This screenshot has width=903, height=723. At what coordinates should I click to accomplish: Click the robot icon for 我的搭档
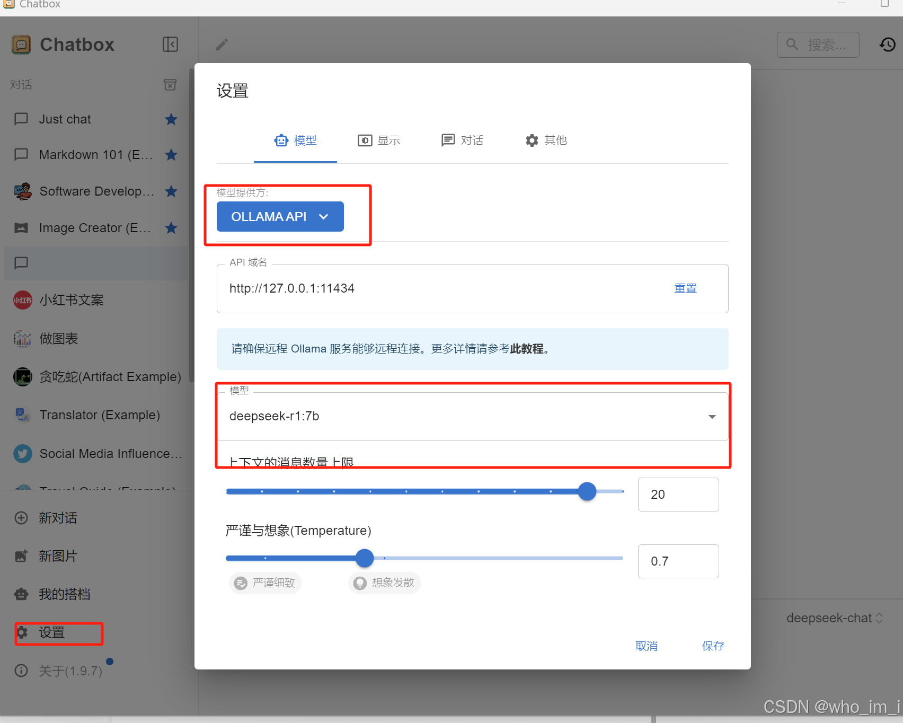click(x=21, y=594)
